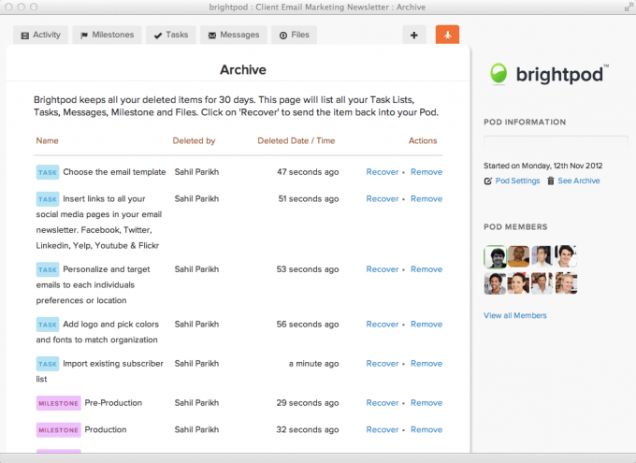The image size is (636, 463).
Task: Click TASK badge for 'Insert links' row
Action: point(48,199)
